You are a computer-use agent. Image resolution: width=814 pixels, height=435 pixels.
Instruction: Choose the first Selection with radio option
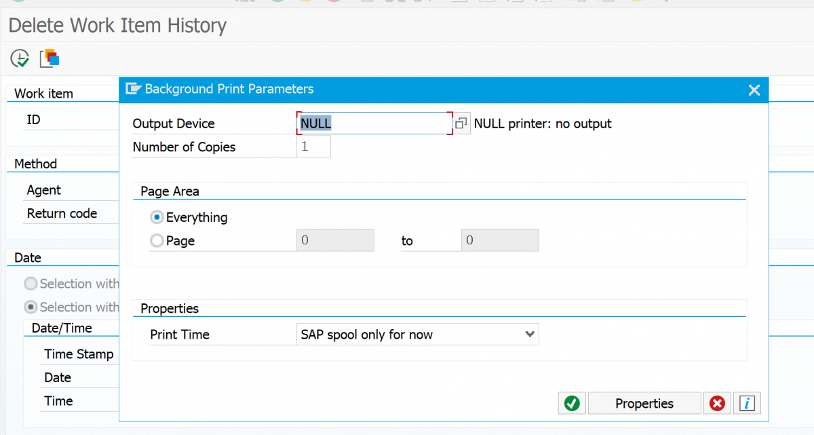(30, 284)
